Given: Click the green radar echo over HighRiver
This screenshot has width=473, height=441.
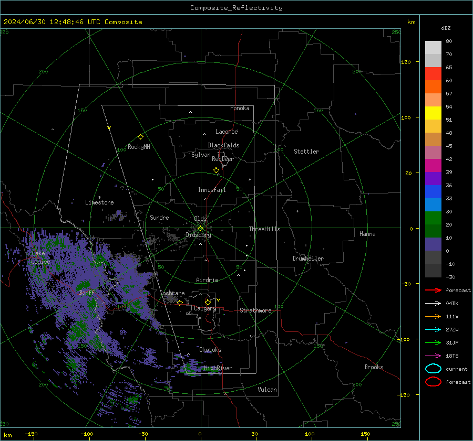Looking at the screenshot, I should [189, 369].
